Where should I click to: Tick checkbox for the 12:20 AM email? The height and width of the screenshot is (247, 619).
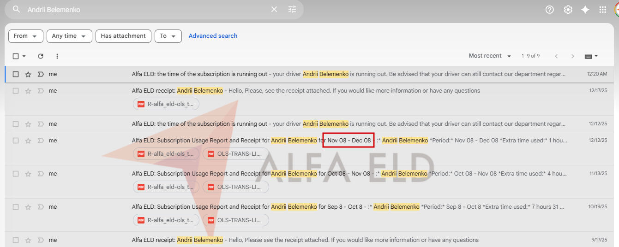[x=16, y=74]
